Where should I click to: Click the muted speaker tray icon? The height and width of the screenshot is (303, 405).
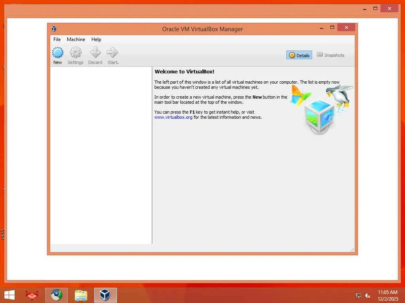click(367, 296)
